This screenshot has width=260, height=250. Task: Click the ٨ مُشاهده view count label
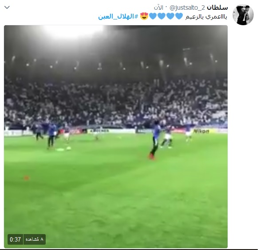pyautogui.click(x=35, y=239)
